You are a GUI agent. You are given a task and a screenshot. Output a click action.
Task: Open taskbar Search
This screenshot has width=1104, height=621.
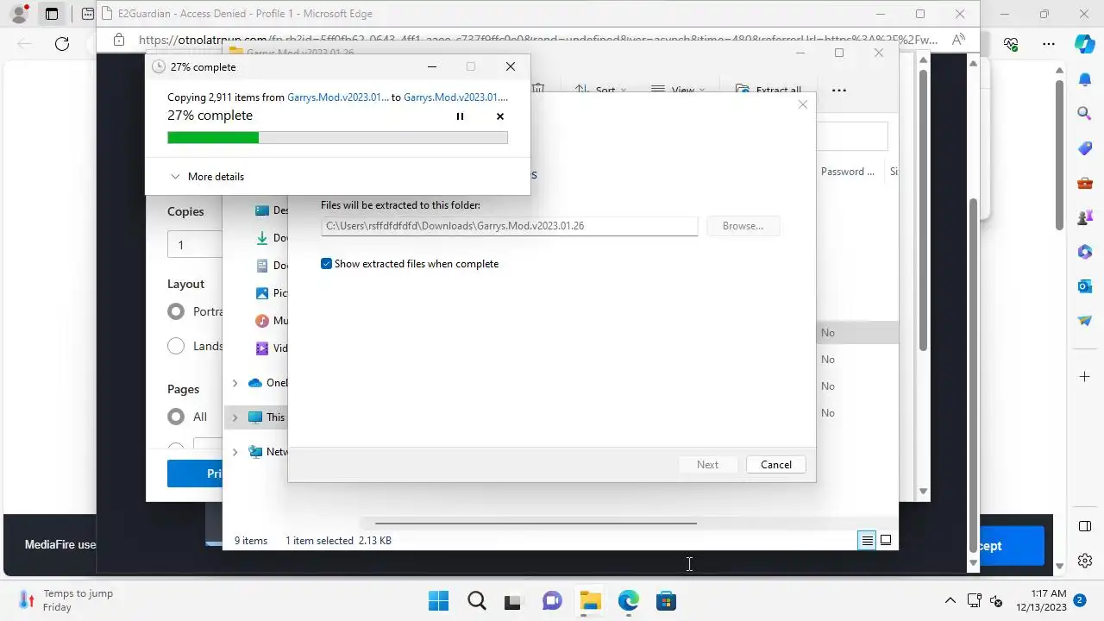pos(476,600)
